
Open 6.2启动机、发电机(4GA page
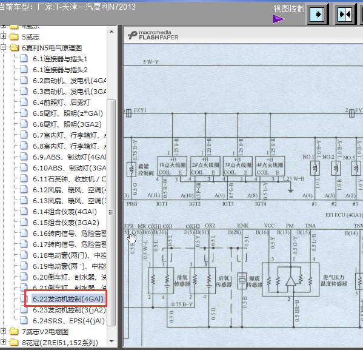click(69, 81)
